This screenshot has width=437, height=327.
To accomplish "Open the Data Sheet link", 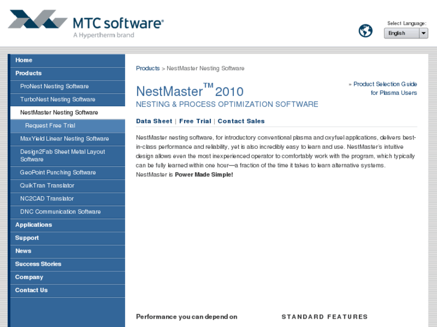I will pyautogui.click(x=154, y=121).
